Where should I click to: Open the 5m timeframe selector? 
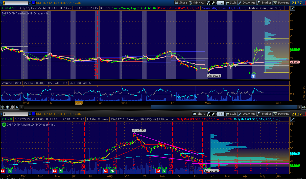click(220, 3)
